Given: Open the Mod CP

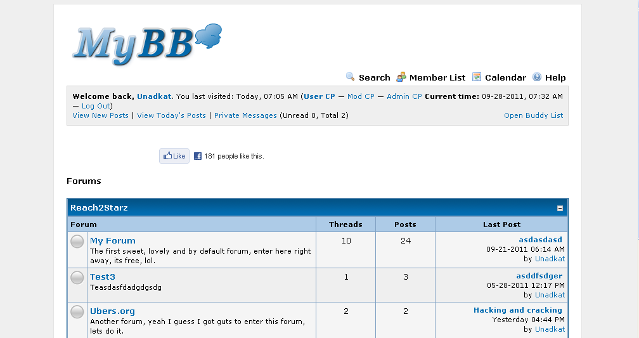Looking at the screenshot, I should tap(361, 96).
